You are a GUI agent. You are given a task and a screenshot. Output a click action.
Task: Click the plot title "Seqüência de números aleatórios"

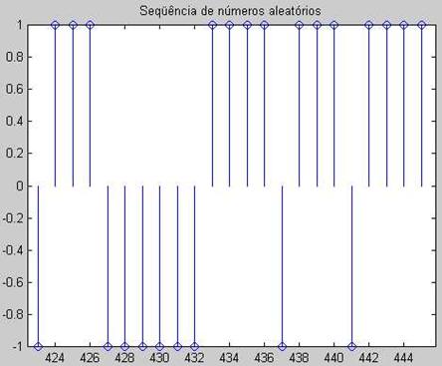tap(230, 11)
